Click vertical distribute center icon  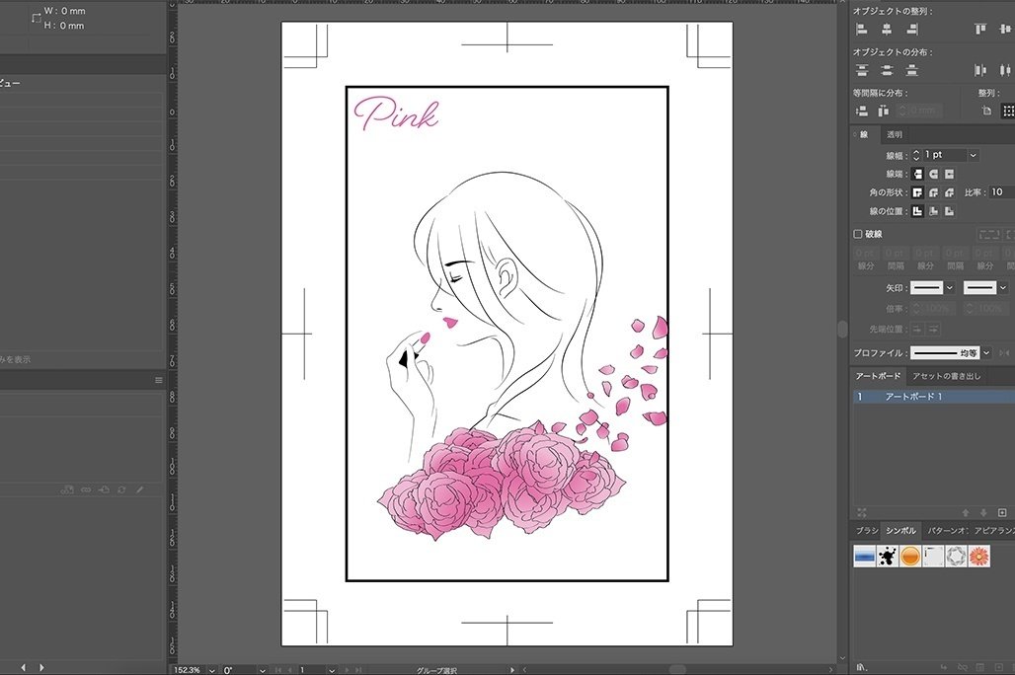coord(887,70)
